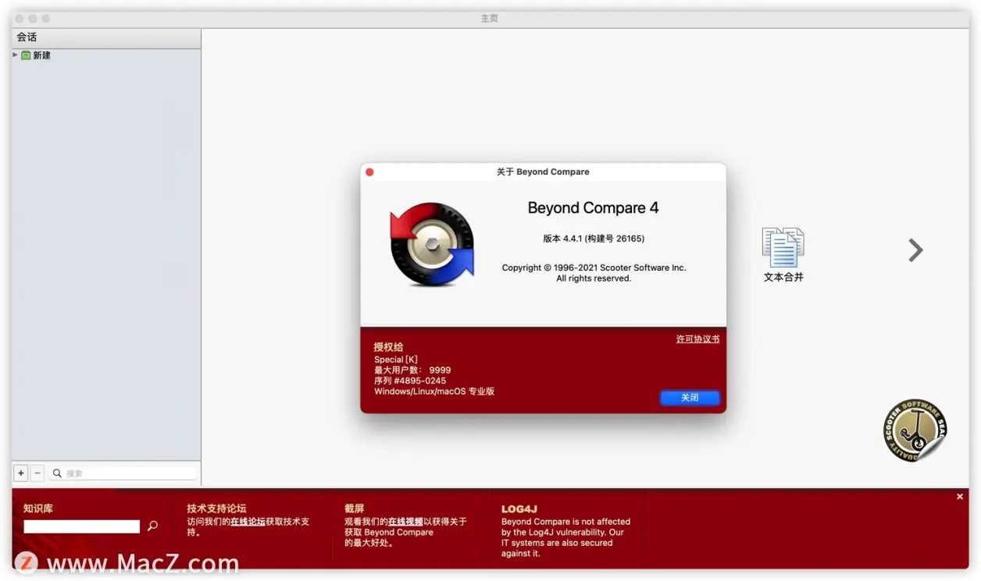The width and height of the screenshot is (981, 581).
Task: Click the LOG4J heading in banner
Action: (x=519, y=509)
